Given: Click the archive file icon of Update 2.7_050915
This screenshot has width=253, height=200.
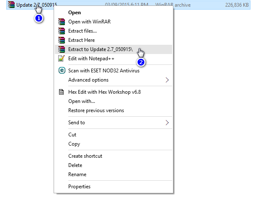Looking at the screenshot, I should (11, 5).
